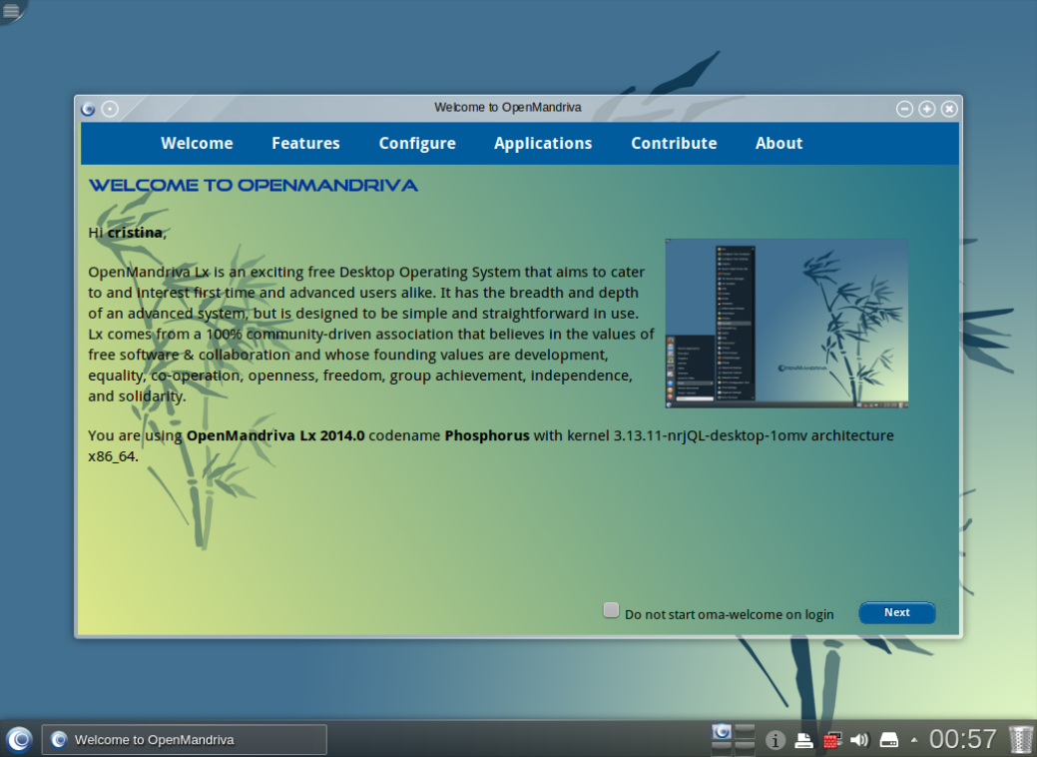Maximize the Welcome to OpenMandriva window
Image resolution: width=1037 pixels, height=757 pixels.
point(927,109)
